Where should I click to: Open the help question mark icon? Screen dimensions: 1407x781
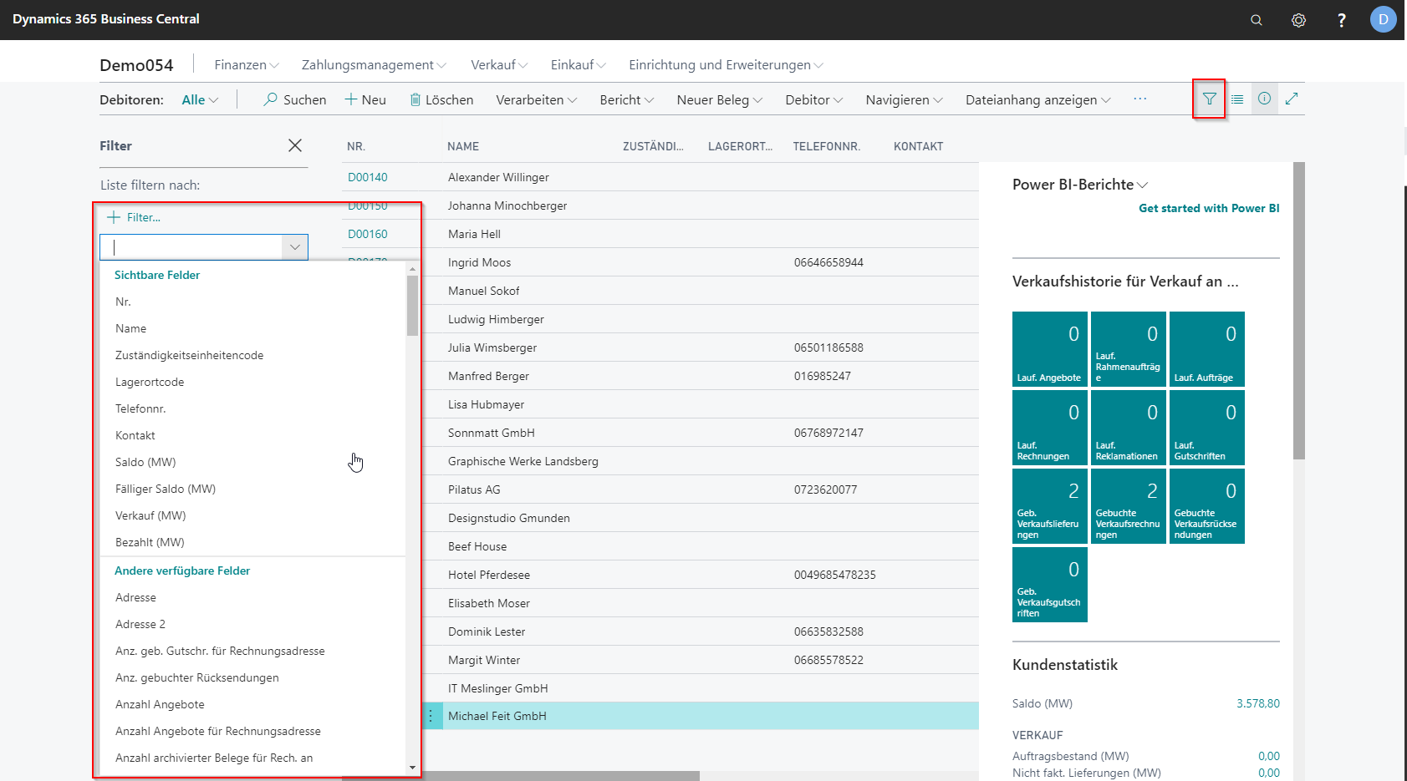pos(1341,20)
